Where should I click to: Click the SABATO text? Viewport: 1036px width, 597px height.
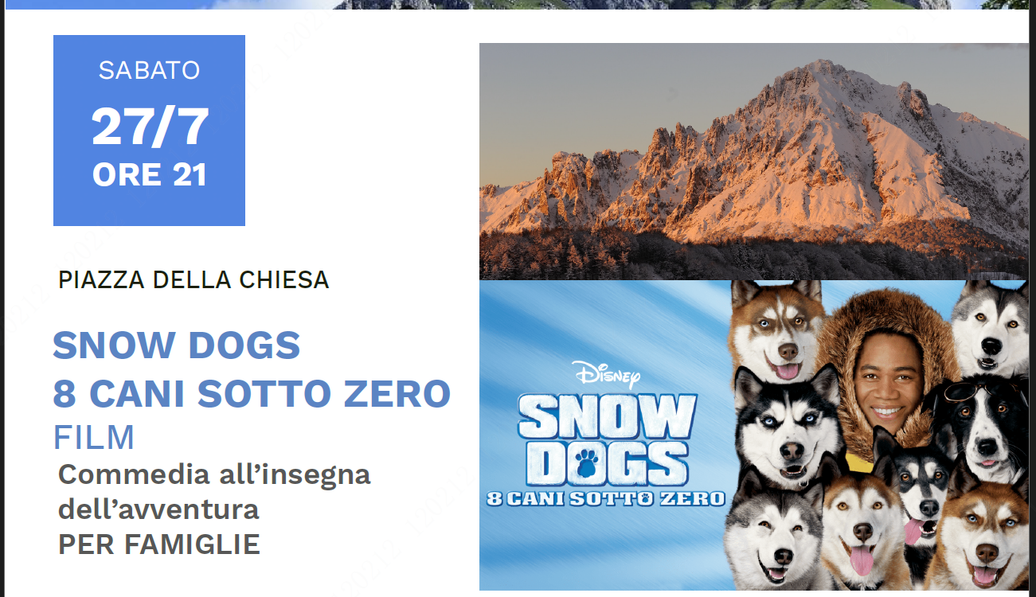pos(149,70)
